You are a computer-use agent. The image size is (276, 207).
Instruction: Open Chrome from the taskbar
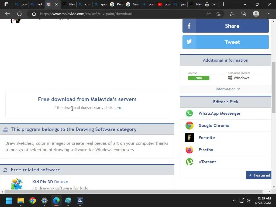(33, 201)
